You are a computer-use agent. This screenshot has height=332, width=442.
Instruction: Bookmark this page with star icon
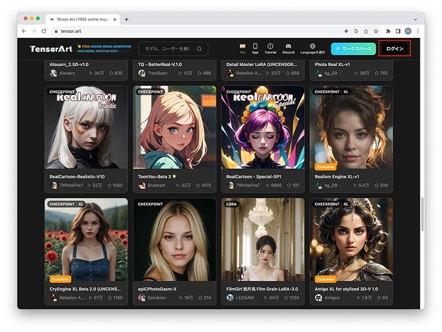click(376, 31)
